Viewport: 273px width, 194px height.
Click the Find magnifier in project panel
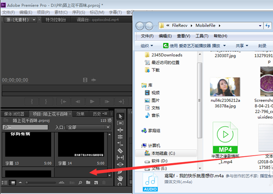pos(80,183)
